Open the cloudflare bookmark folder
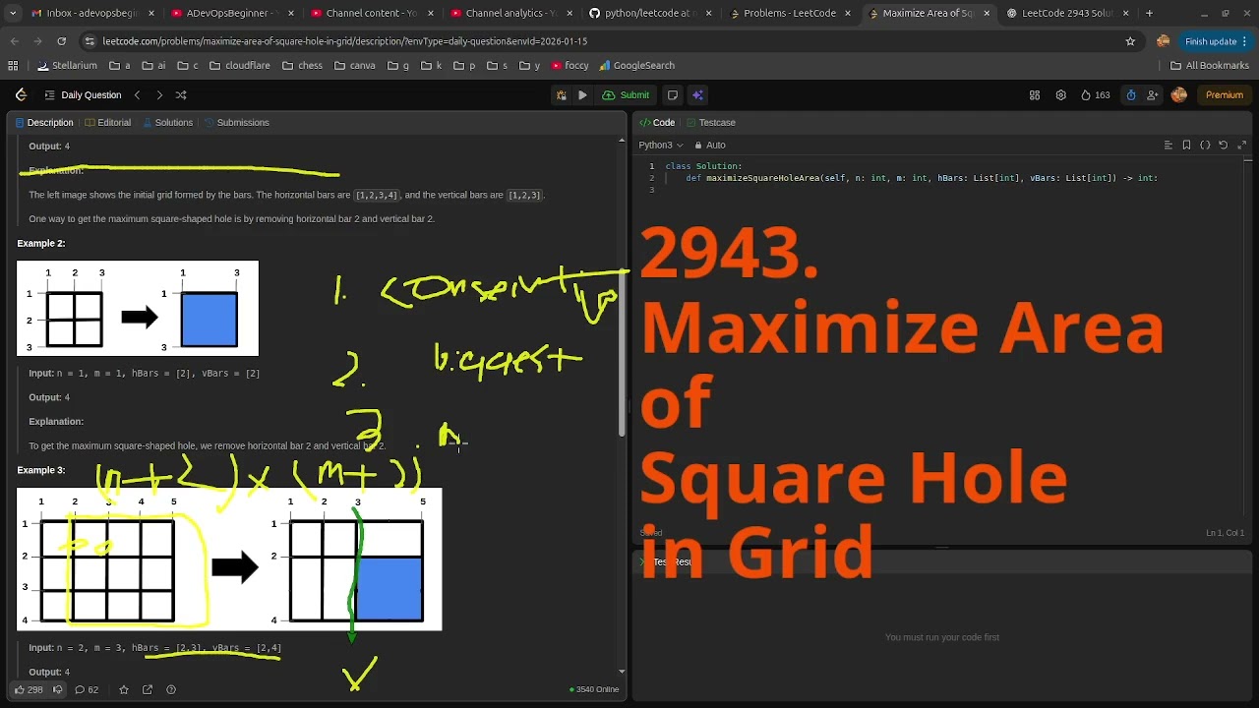This screenshot has height=708, width=1259. point(240,66)
